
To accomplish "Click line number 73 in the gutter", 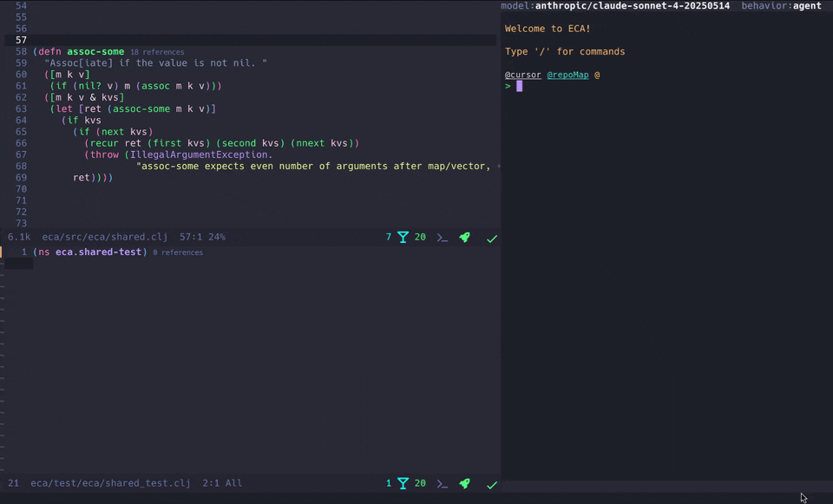I will [x=21, y=223].
